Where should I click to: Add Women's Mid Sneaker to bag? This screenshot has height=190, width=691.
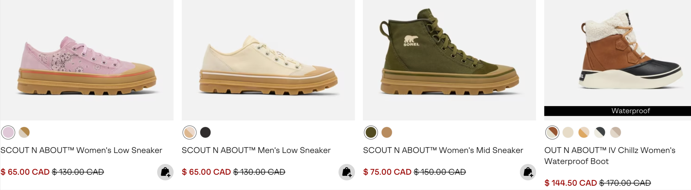tap(528, 172)
